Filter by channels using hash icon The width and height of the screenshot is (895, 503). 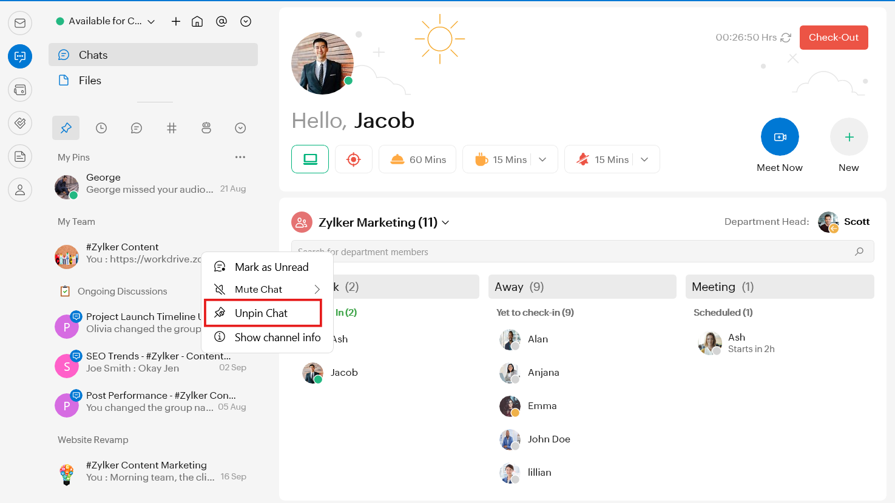tap(172, 128)
